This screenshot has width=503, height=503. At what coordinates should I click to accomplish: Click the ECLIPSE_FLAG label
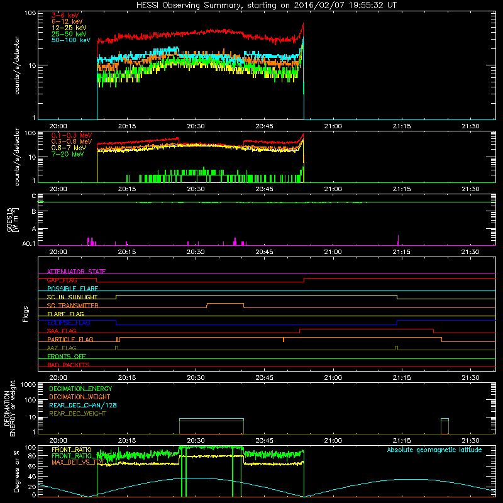pos(69,323)
